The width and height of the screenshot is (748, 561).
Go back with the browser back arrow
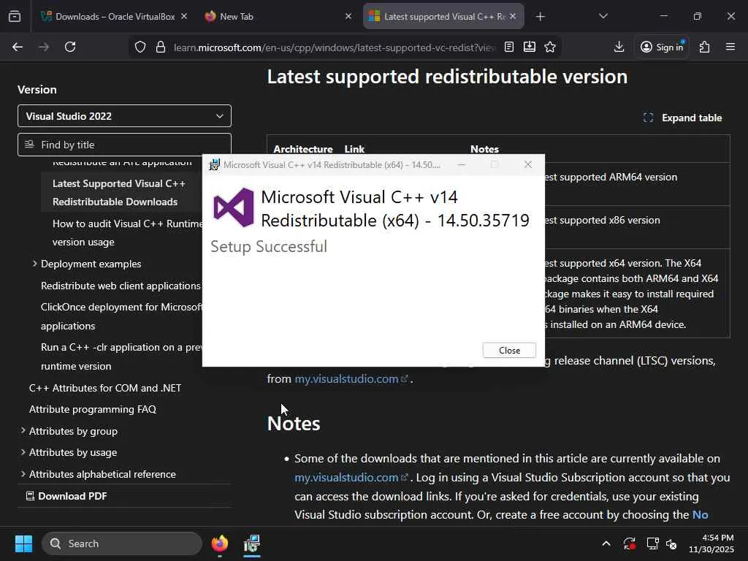[18, 47]
